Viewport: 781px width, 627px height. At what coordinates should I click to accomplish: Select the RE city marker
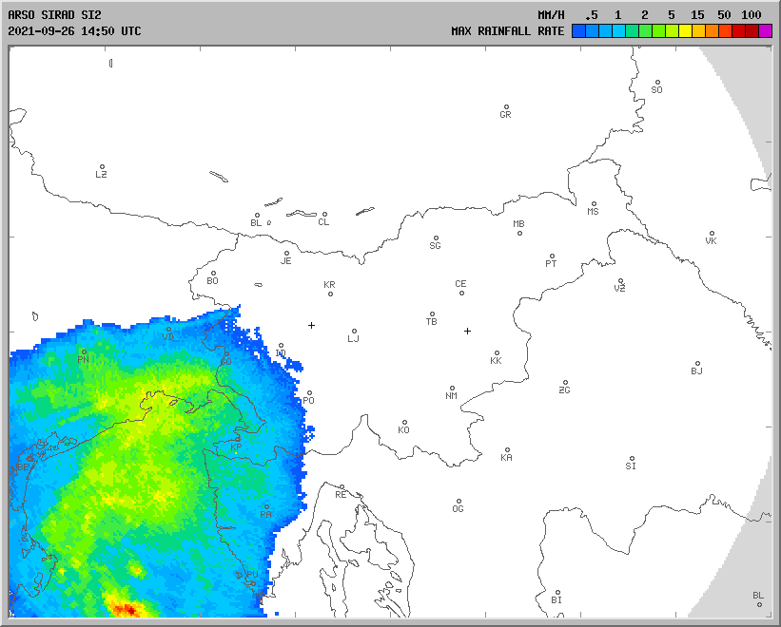342,487
